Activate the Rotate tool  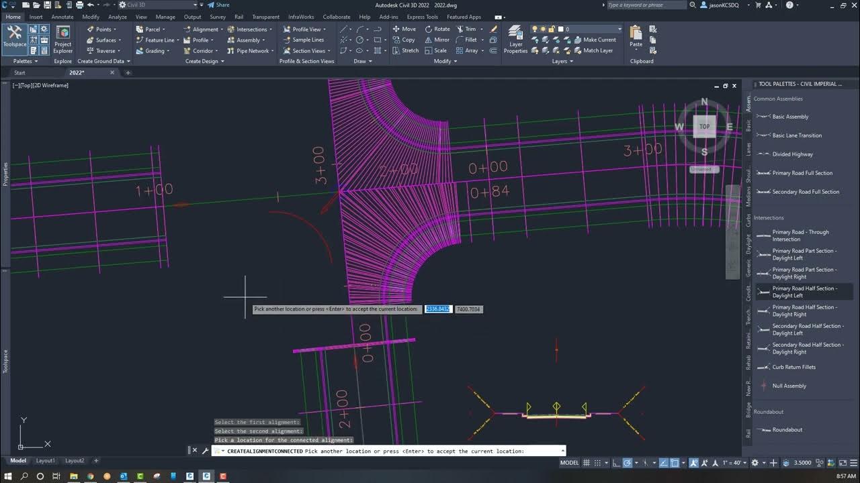click(x=437, y=29)
